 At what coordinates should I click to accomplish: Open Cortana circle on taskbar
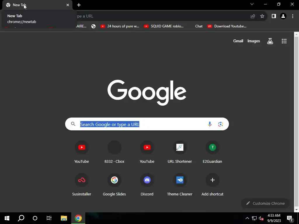35,218
